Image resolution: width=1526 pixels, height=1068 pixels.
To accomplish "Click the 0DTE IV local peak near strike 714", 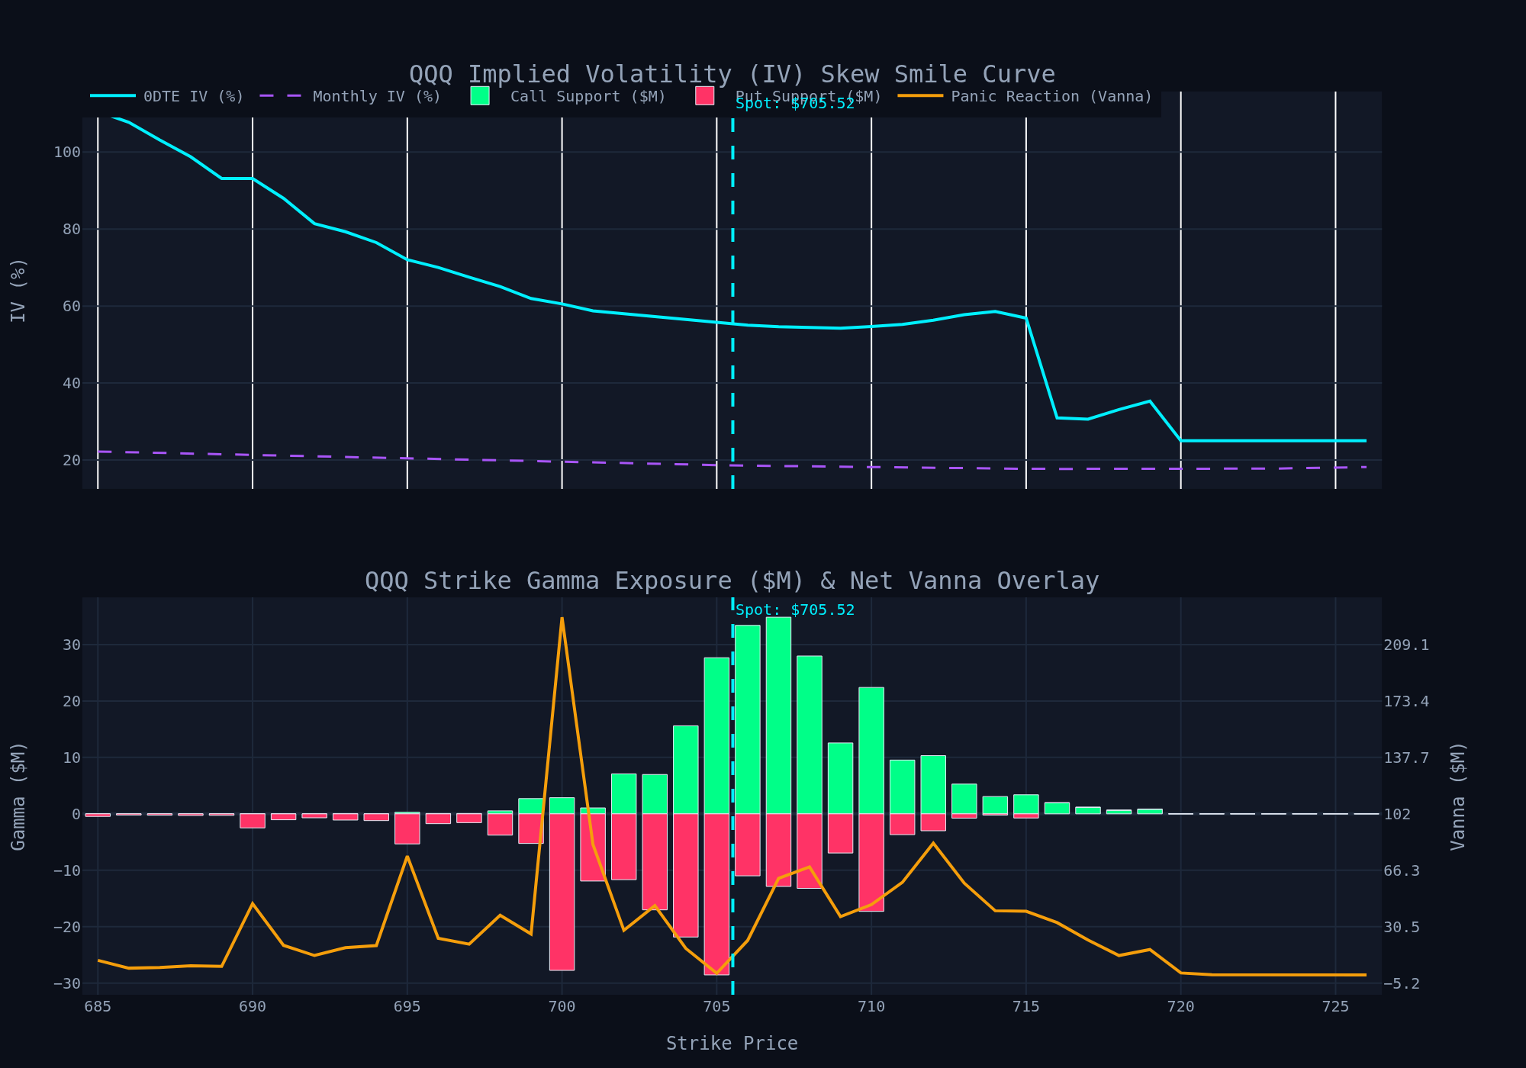I will pyautogui.click(x=995, y=311).
